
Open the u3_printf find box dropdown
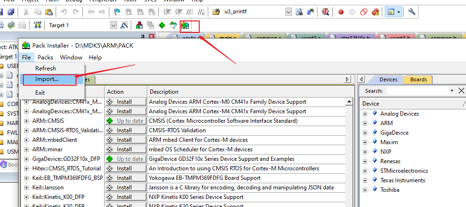pos(289,12)
